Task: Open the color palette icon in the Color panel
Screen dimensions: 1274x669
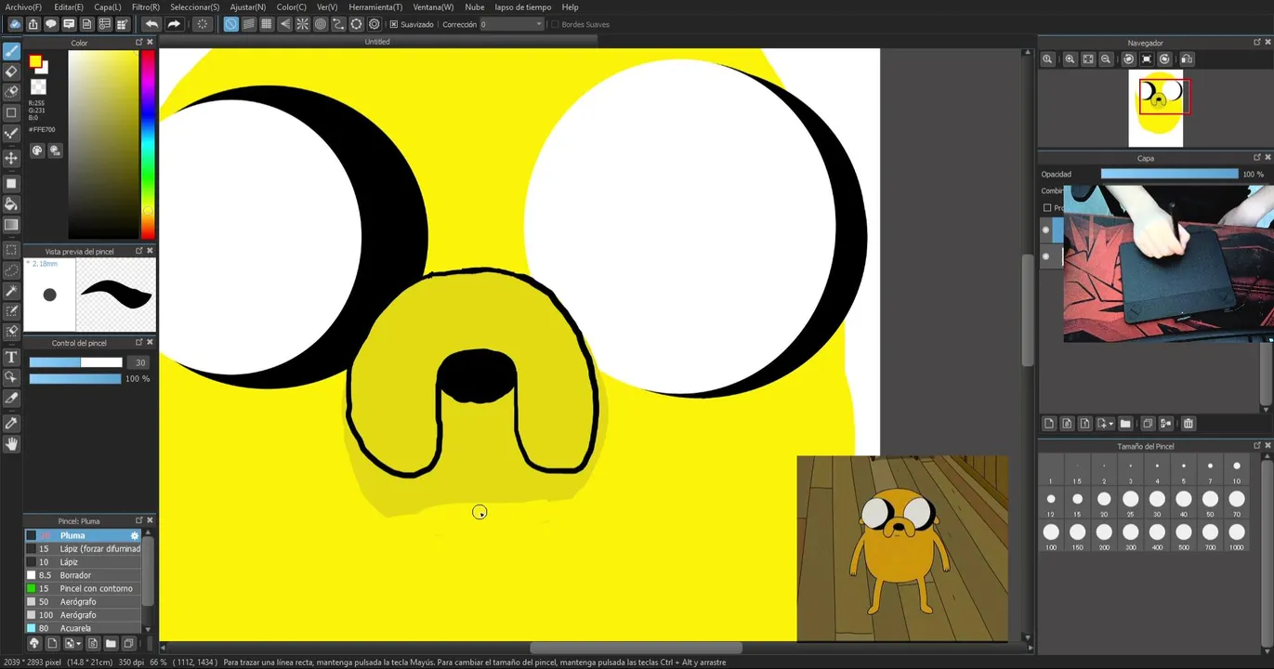Action: pyautogui.click(x=37, y=150)
